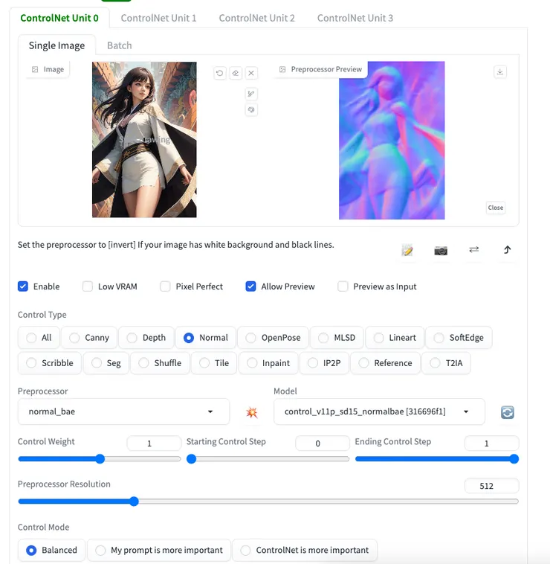Switch to the Batch tab

119,45
